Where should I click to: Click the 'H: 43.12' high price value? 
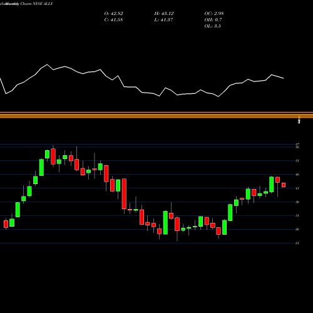[x=164, y=14]
